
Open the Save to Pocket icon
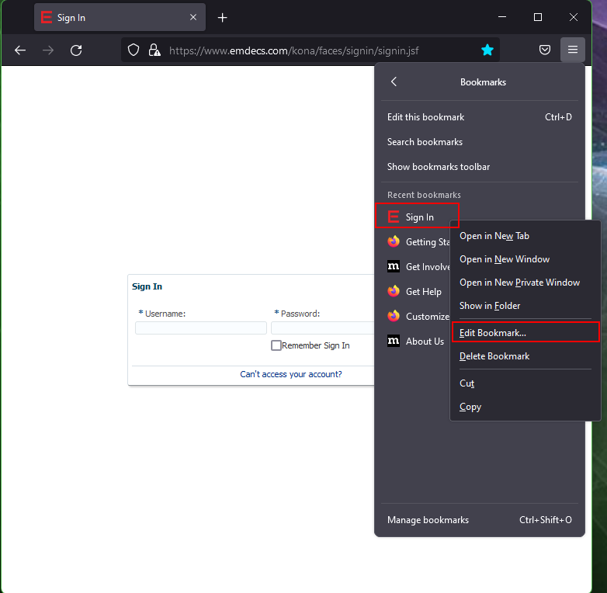click(545, 50)
